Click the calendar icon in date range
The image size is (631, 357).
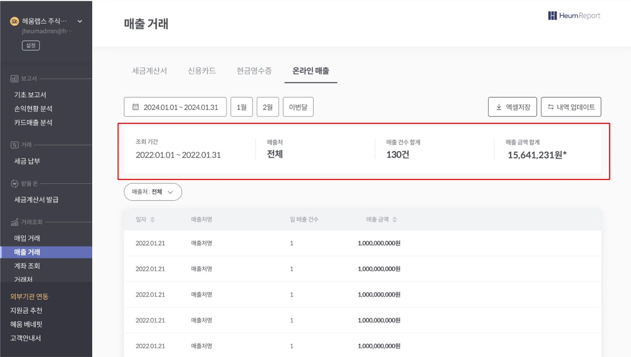[x=136, y=107]
